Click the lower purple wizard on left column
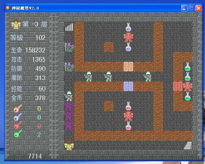The width and height of the screenshot is (205, 164). (x=69, y=67)
